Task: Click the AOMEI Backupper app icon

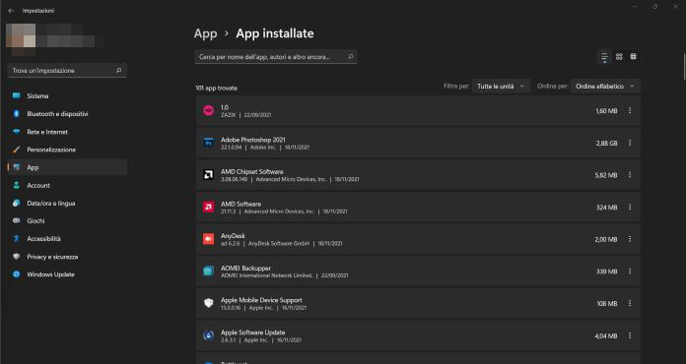Action: [x=208, y=272]
